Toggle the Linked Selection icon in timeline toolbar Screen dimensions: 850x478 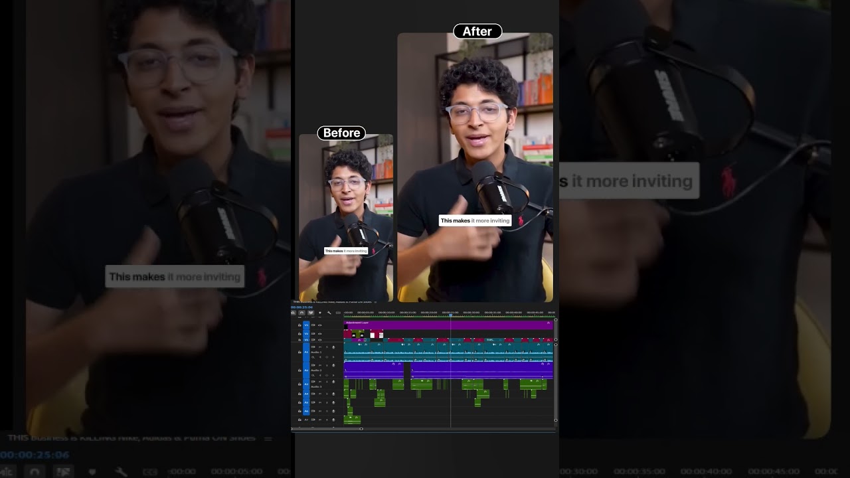pos(311,313)
